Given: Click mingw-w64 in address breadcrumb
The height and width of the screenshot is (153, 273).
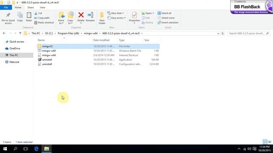Looking at the screenshot, I should coord(91,33).
